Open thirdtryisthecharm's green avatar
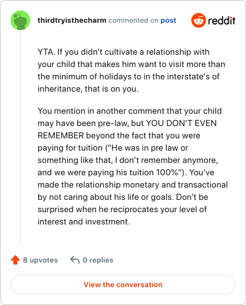Screen dimensions: 246x305 pyautogui.click(x=20, y=20)
